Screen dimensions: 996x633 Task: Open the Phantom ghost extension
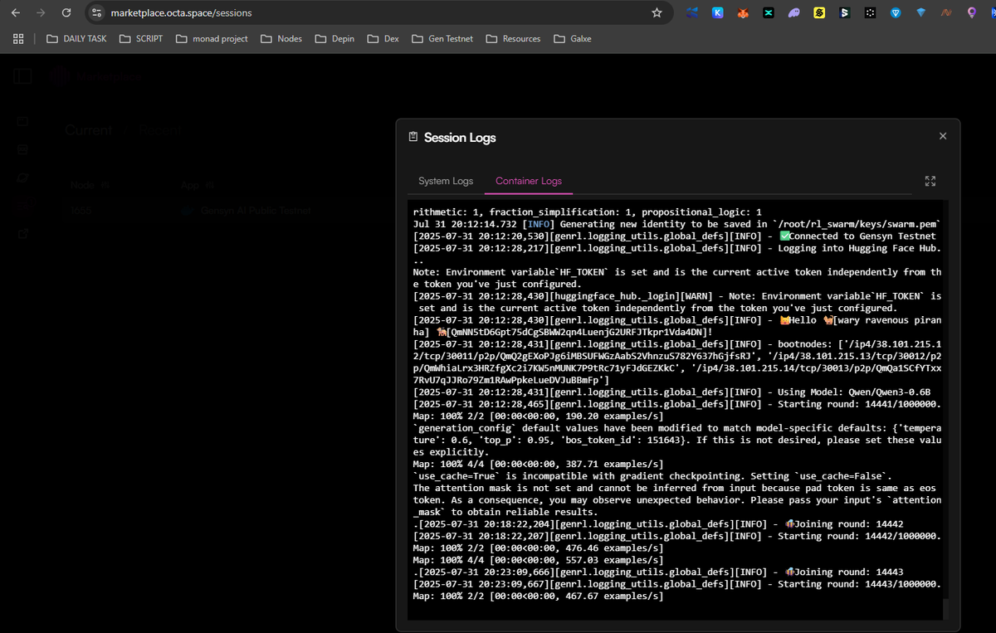tap(794, 12)
